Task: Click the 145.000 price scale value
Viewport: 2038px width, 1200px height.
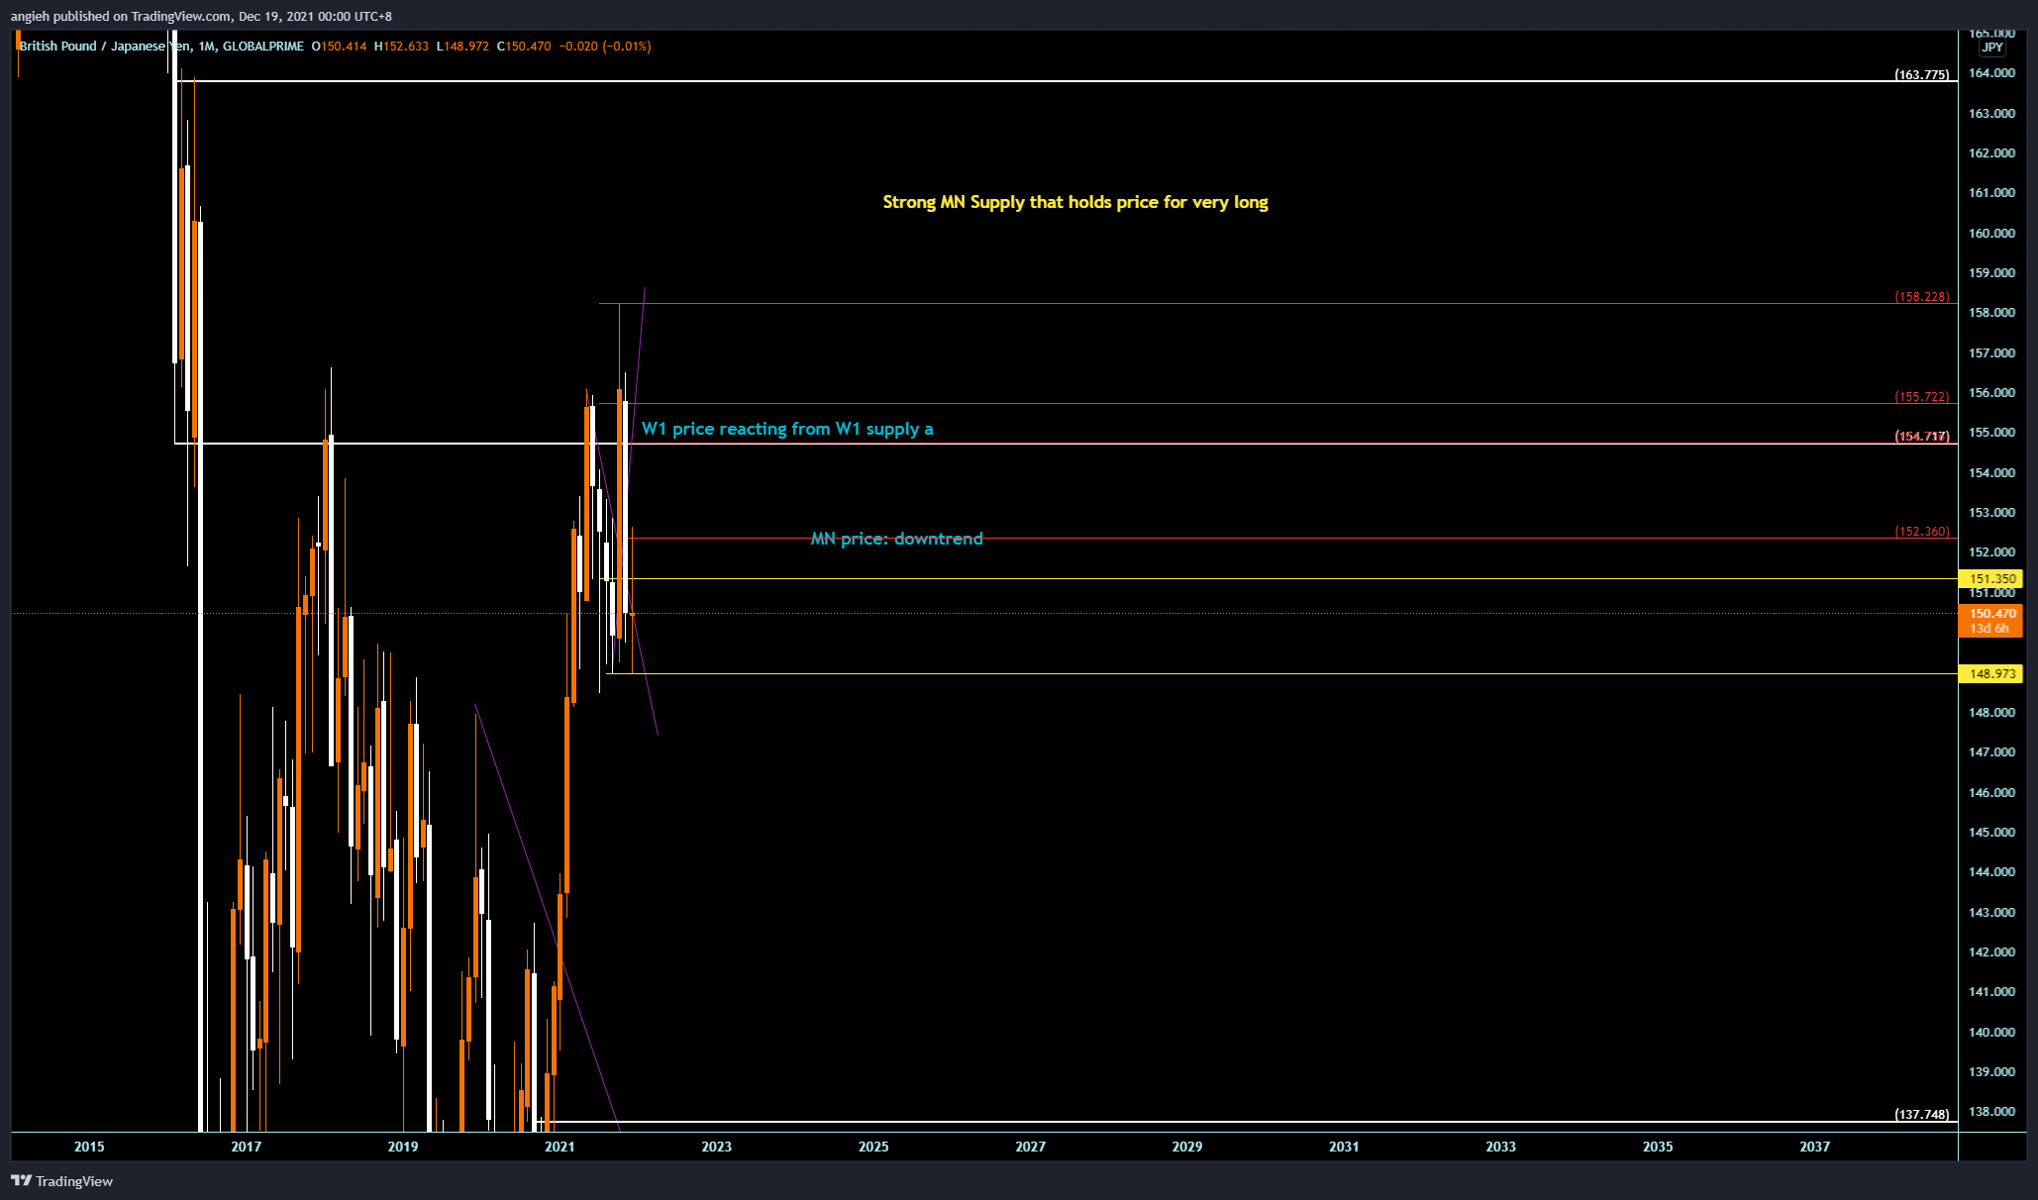Action: pos(1991,832)
